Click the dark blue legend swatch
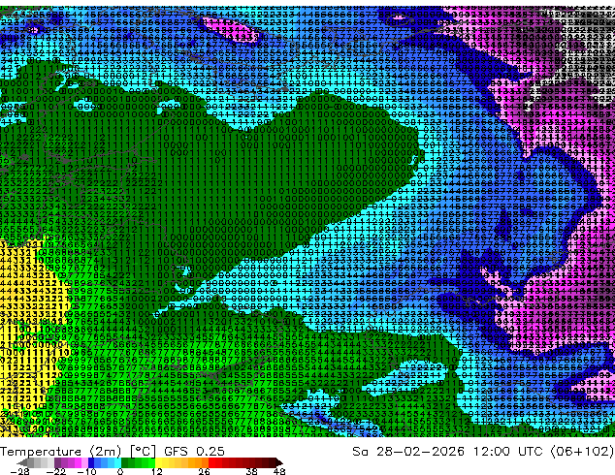This screenshot has height=475, width=615. (x=91, y=462)
